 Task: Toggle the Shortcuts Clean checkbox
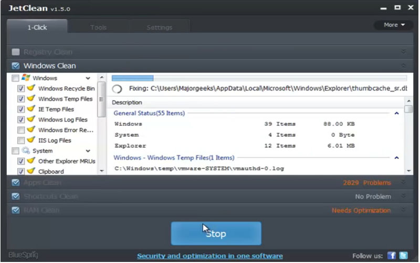[16, 196]
